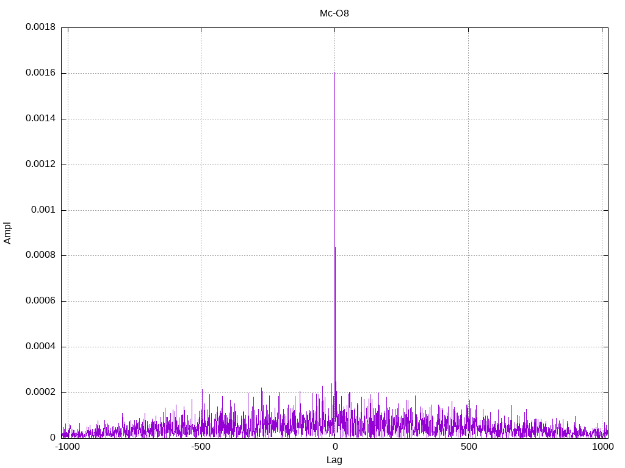The width and height of the screenshot is (625, 468).
Task: Click grid intersection at Lag -500, Ampl 0.0012
Action: pos(201,165)
